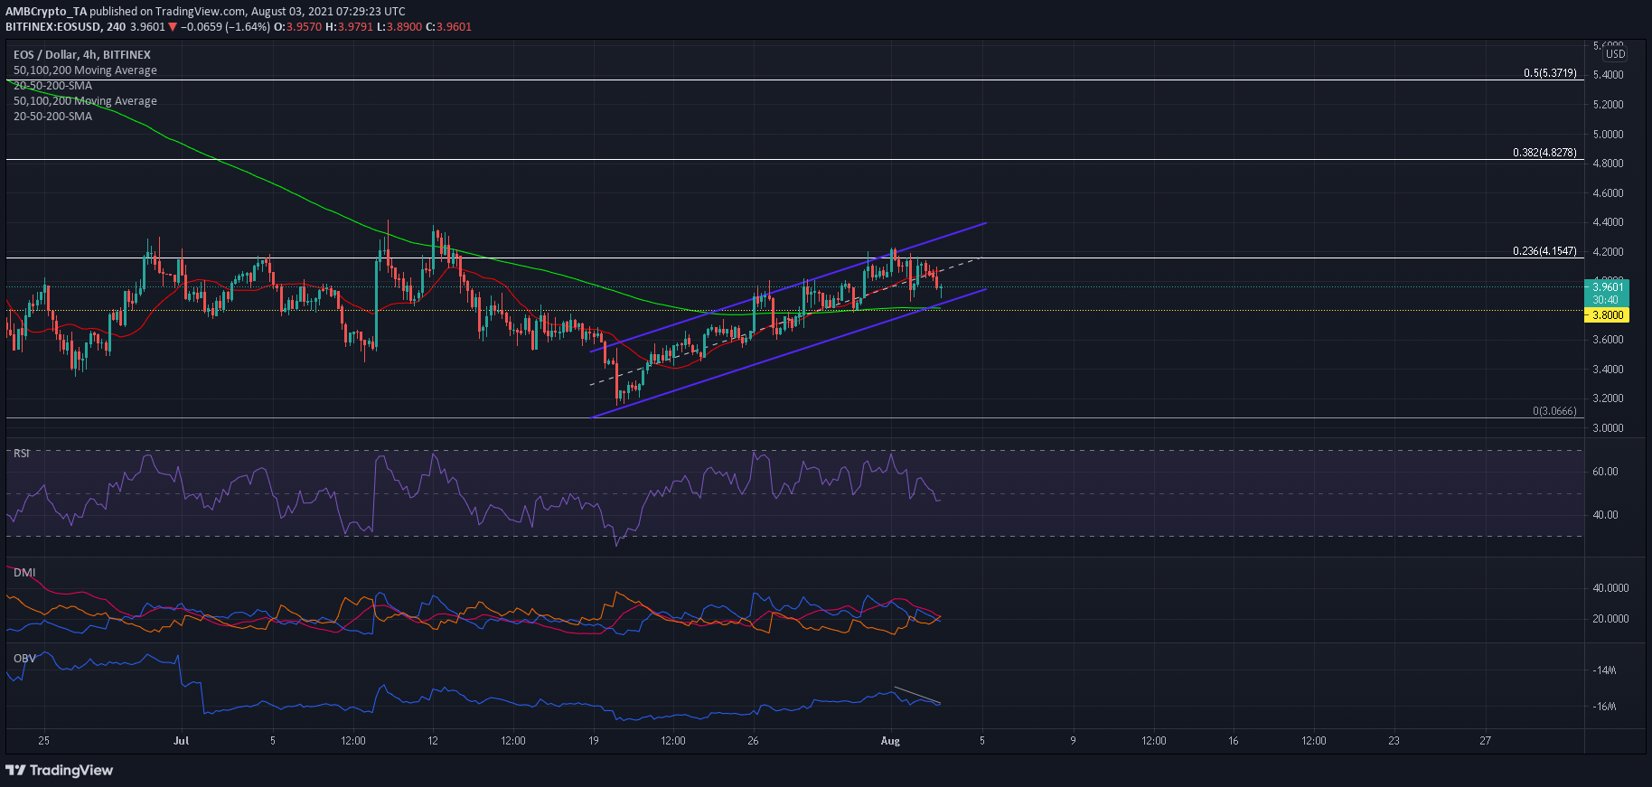
Task: Click the 4.6000 price axis value
Action: click(1608, 193)
